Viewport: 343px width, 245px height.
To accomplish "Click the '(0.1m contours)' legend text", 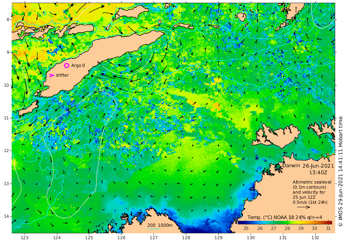I will [309, 187].
